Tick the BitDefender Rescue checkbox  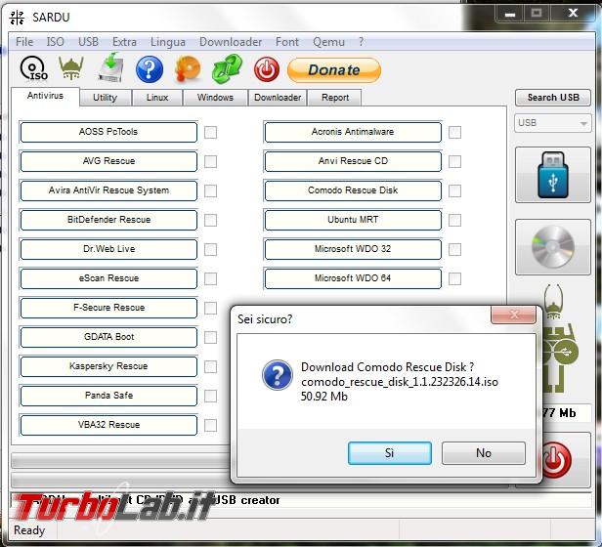(210, 221)
